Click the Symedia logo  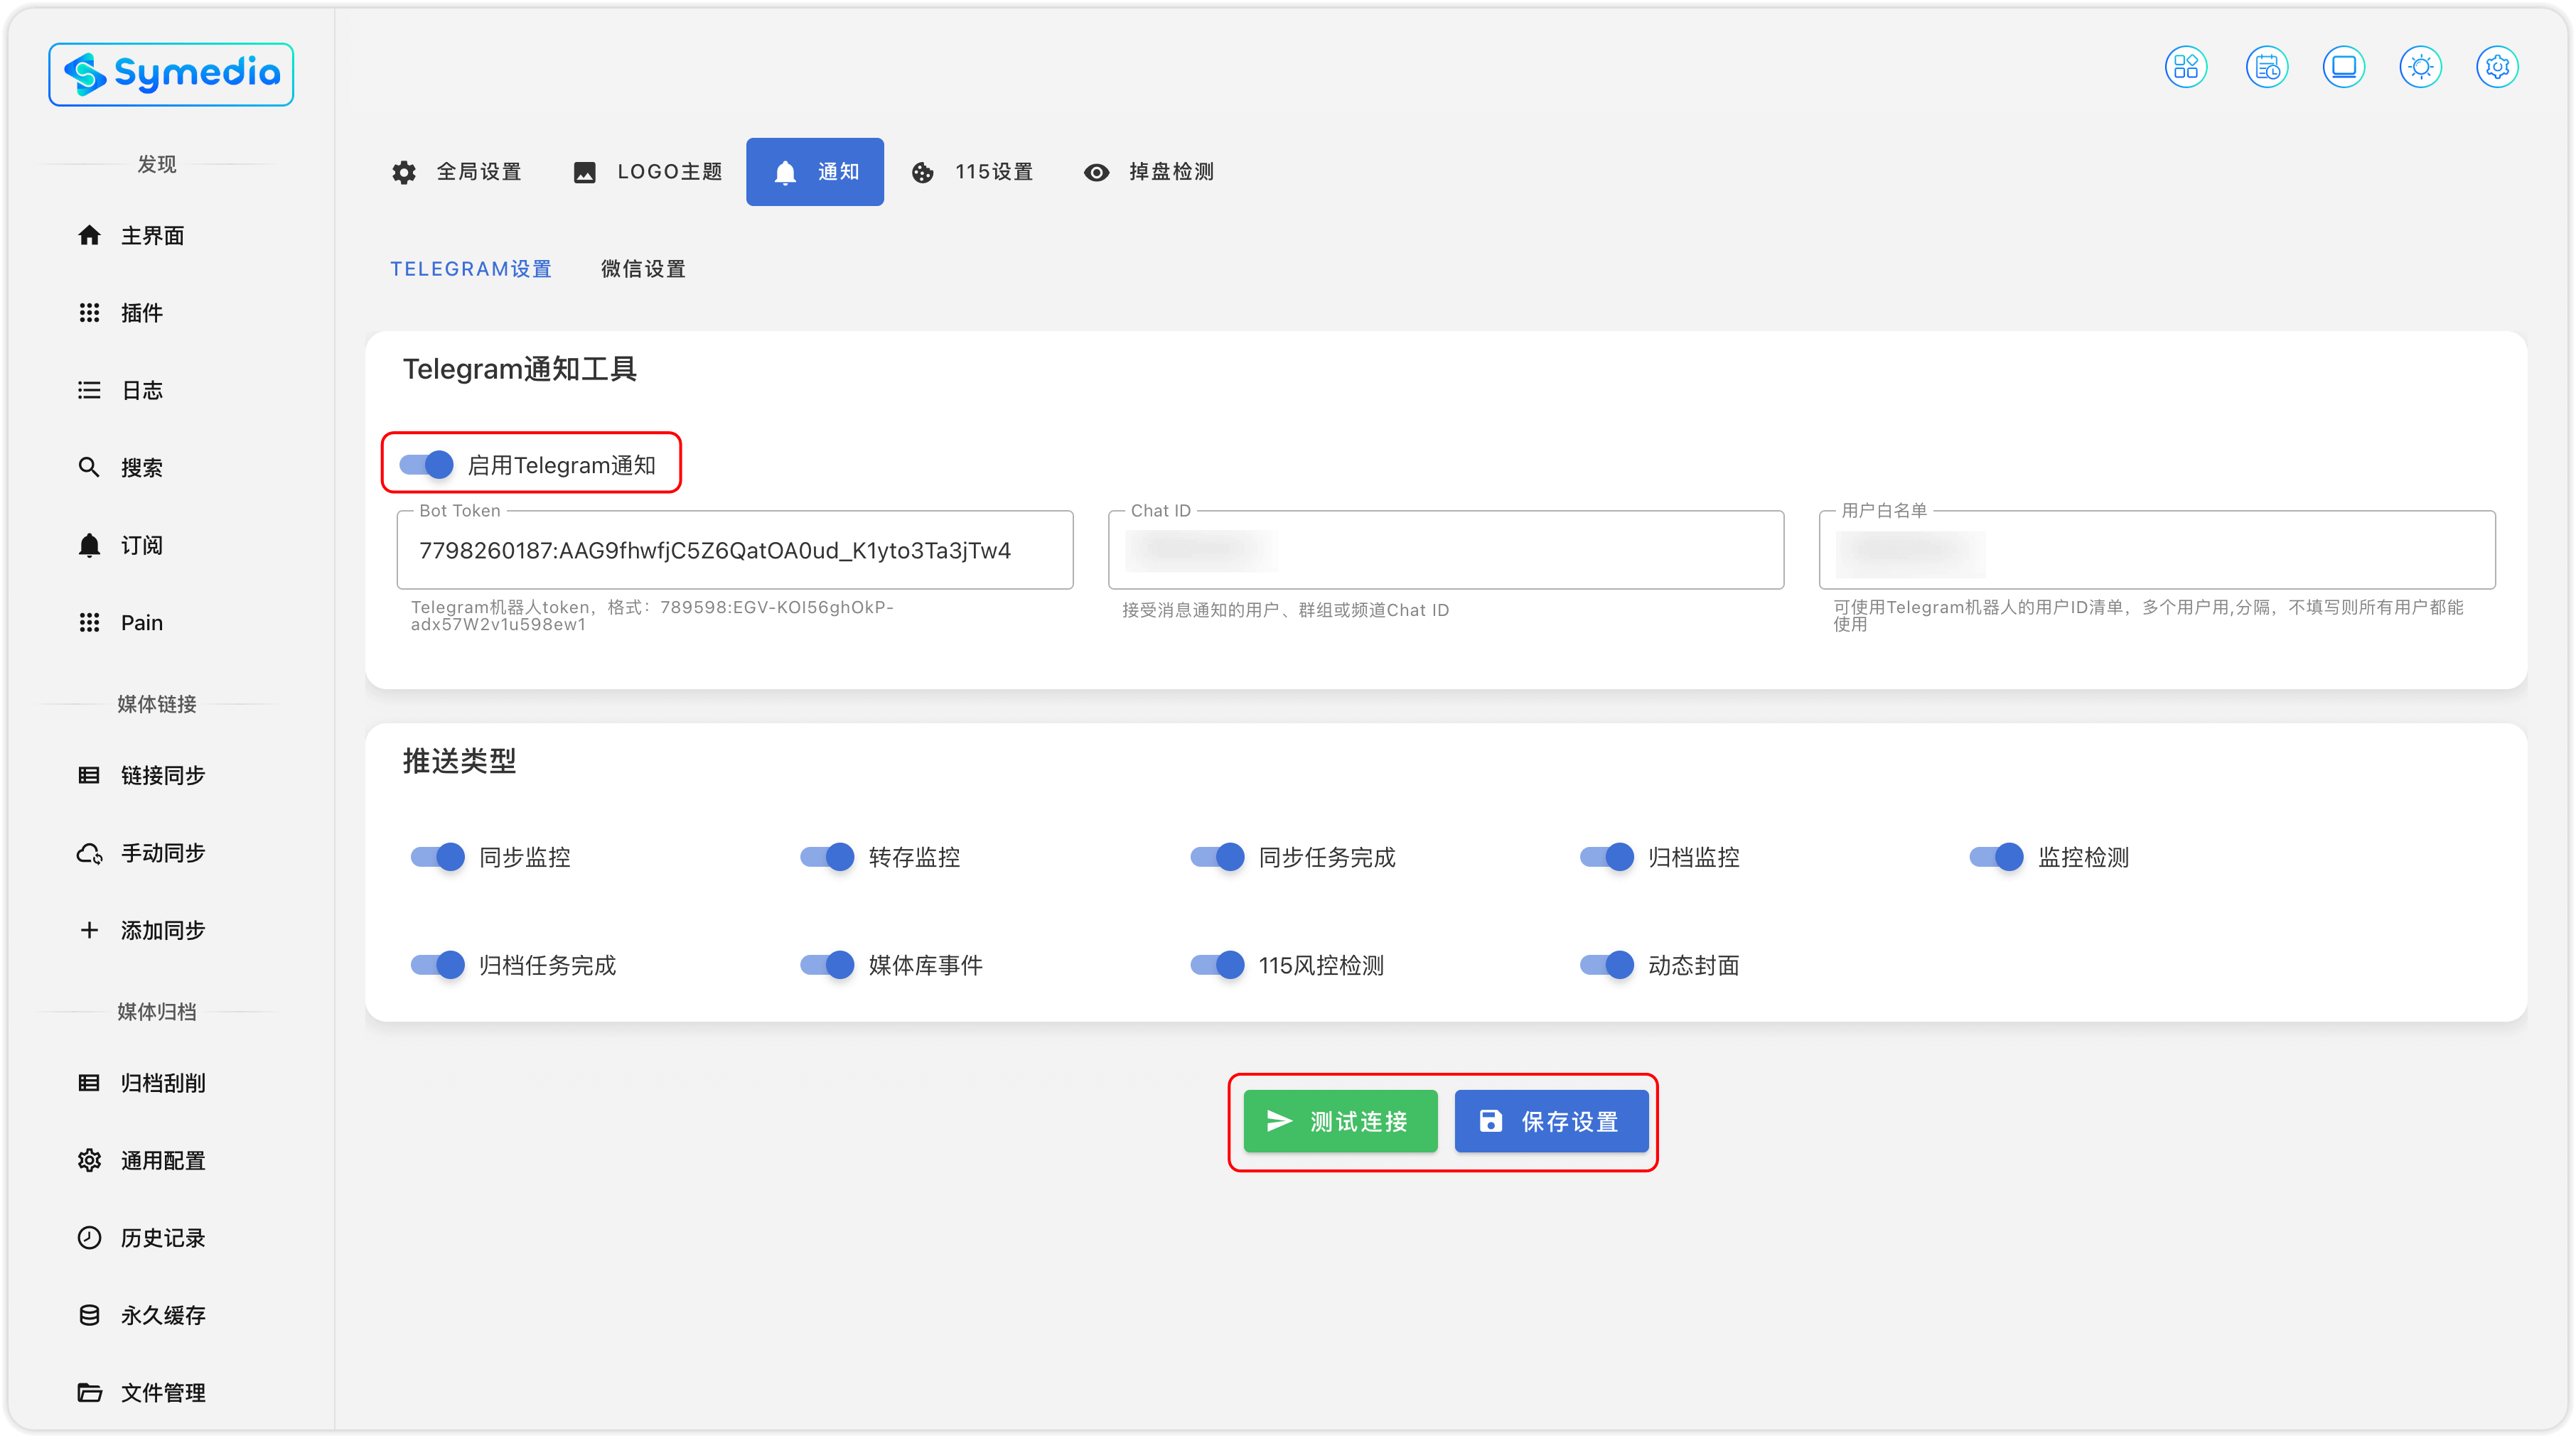point(171,74)
